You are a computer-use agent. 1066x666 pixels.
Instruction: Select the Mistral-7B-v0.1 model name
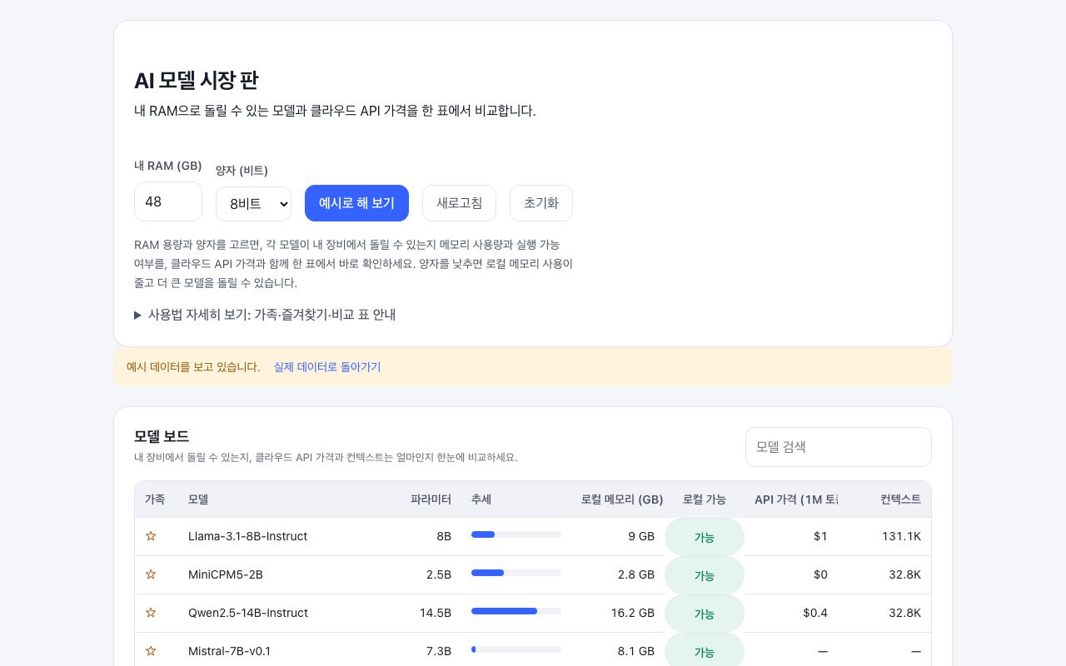point(229,651)
